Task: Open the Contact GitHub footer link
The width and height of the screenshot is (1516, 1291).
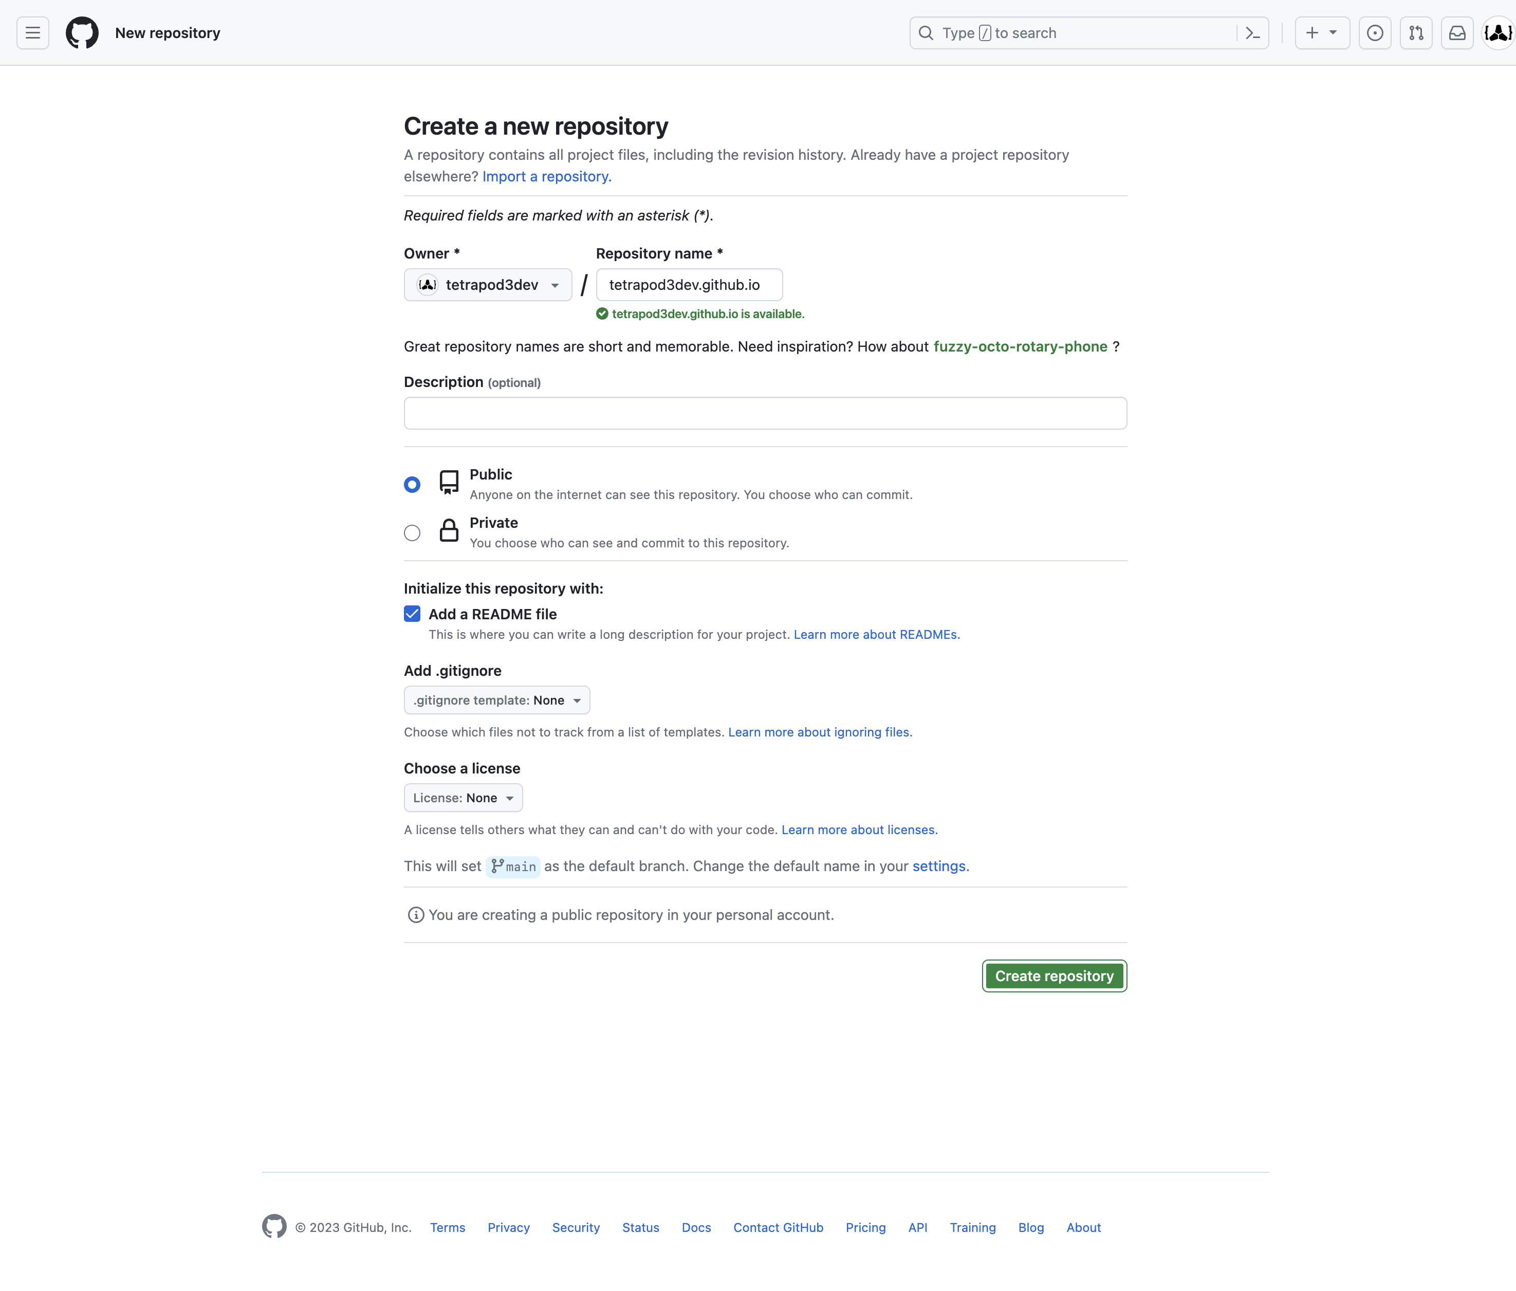Action: click(779, 1228)
